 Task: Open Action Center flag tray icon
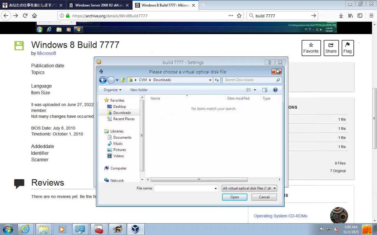(x=322, y=229)
